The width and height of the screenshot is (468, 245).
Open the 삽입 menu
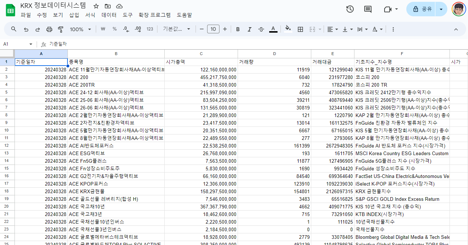(x=74, y=15)
